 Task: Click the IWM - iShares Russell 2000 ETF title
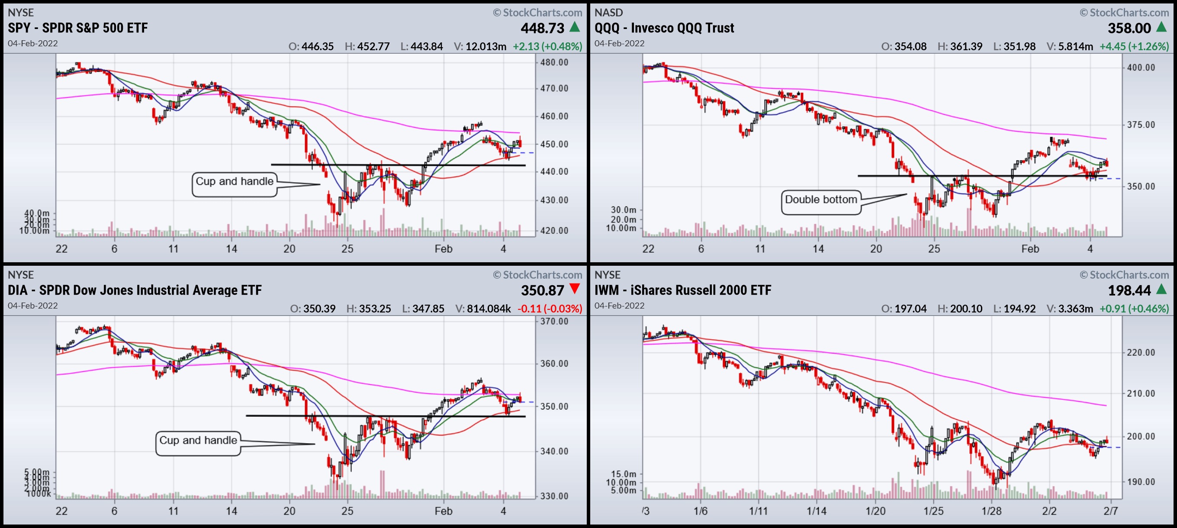[683, 290]
